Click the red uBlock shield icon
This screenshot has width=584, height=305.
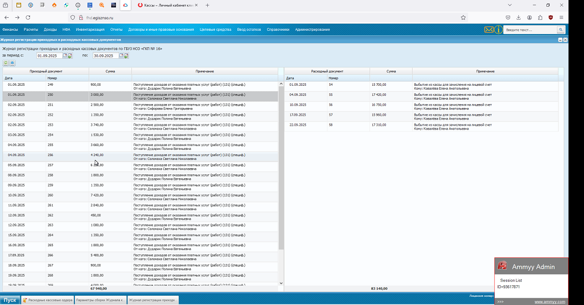551,17
